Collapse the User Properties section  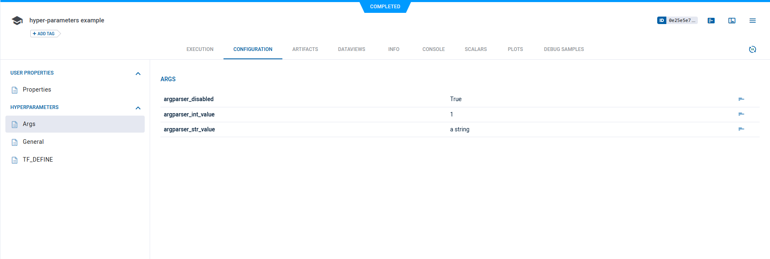tap(138, 73)
